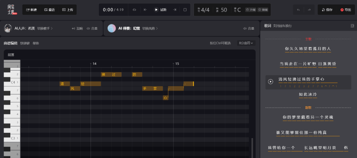Screen dimensions: 357x158
Task: Adjust 音量 volume for AI accompaniment
Action: coord(249,28)
